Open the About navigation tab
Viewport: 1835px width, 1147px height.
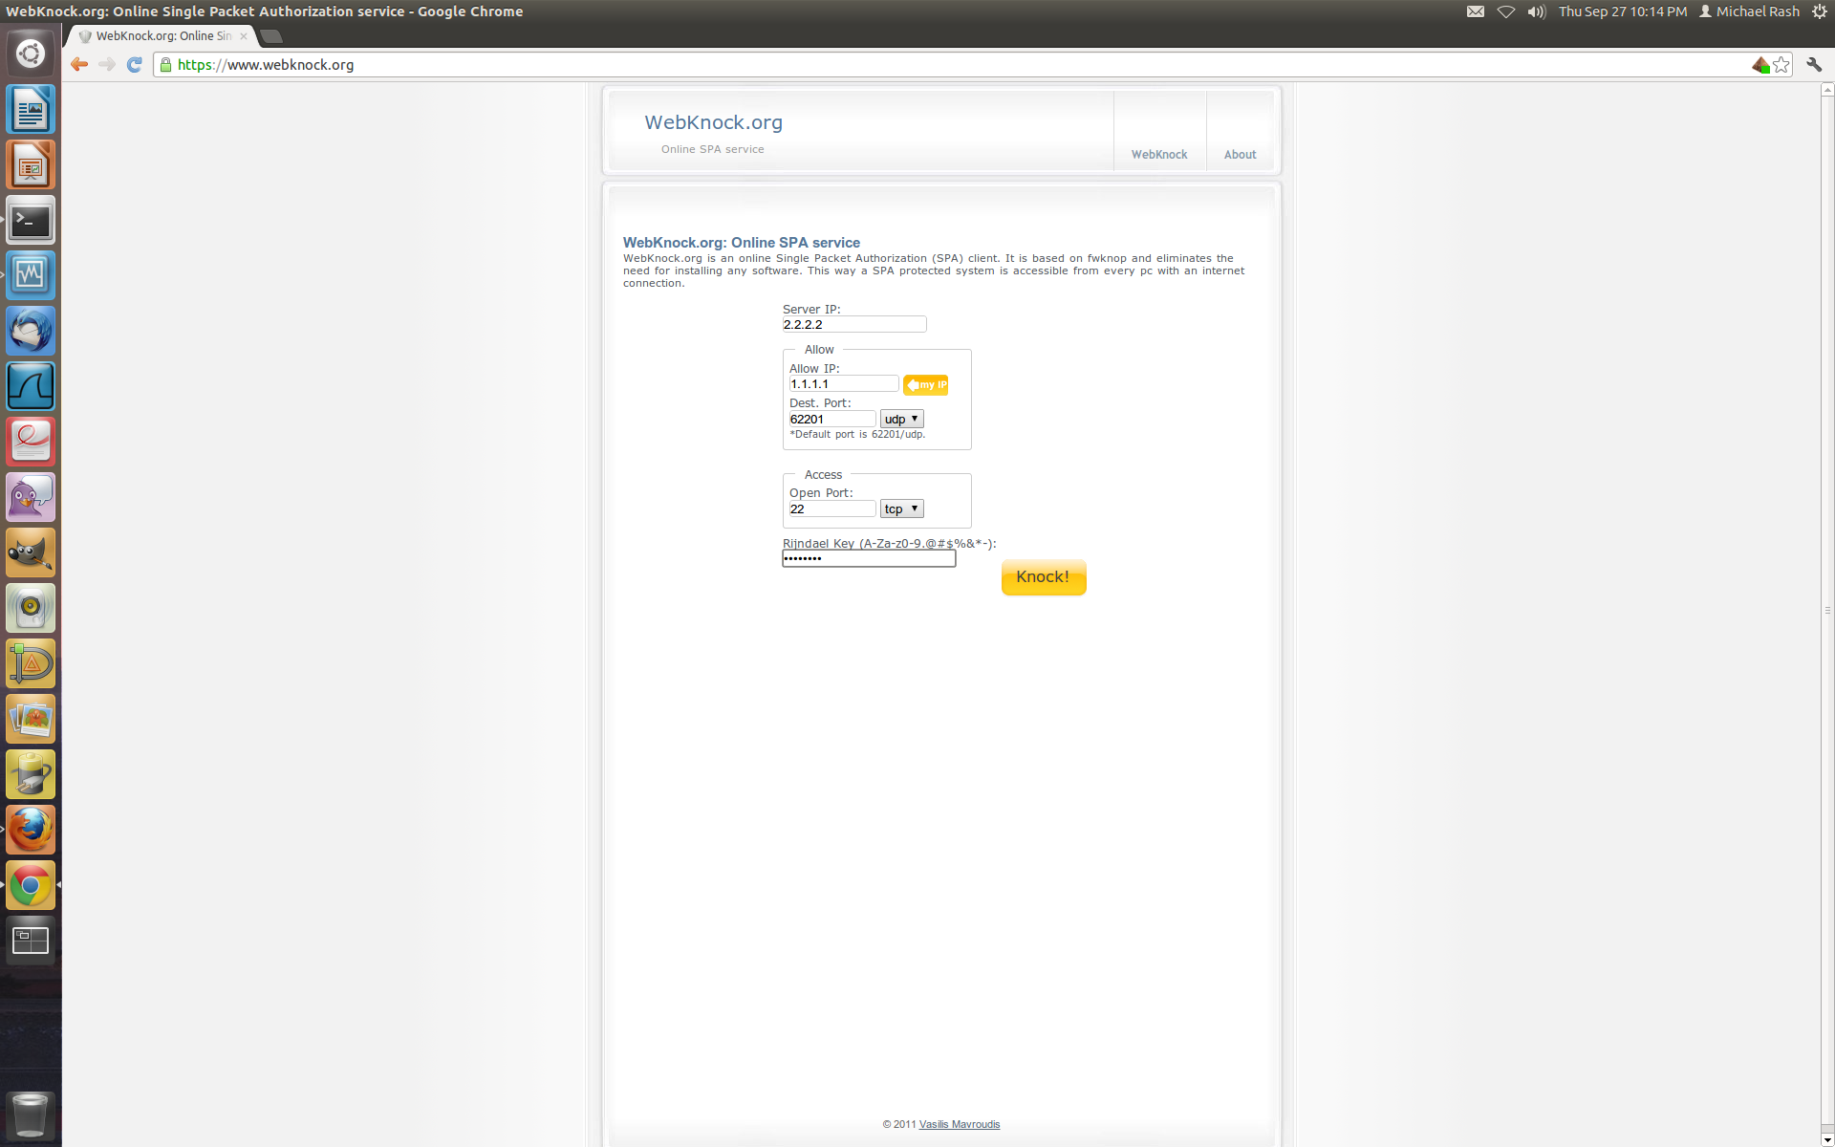point(1240,154)
